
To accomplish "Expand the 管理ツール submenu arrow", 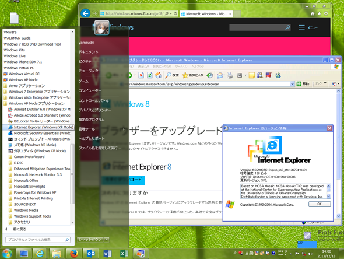I will pos(124,129).
